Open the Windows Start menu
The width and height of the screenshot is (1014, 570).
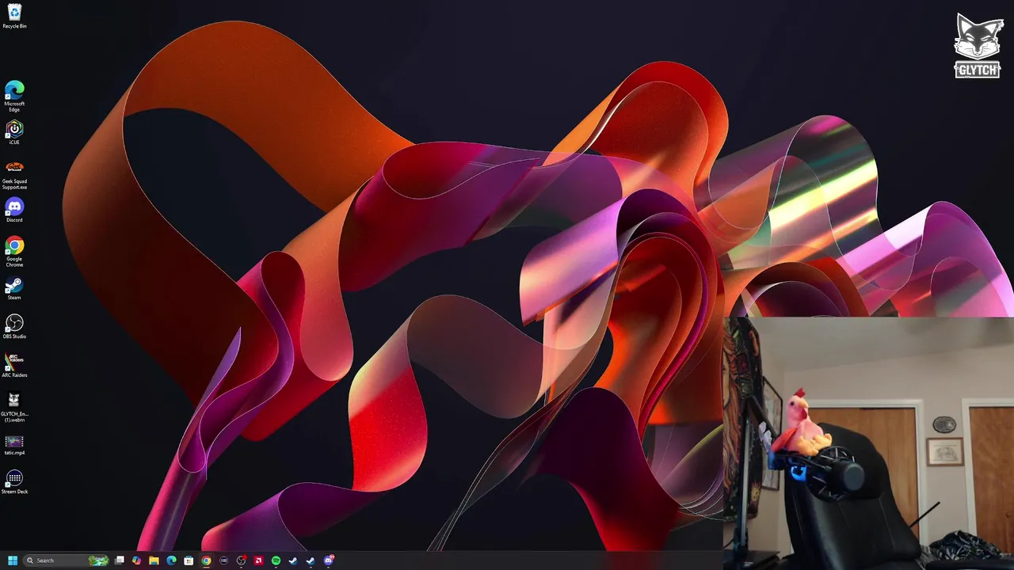click(x=13, y=560)
